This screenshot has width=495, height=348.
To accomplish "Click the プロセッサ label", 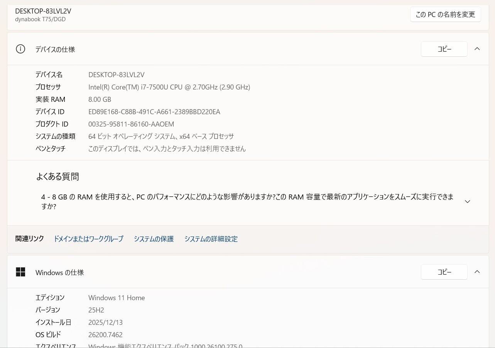I will (48, 87).
